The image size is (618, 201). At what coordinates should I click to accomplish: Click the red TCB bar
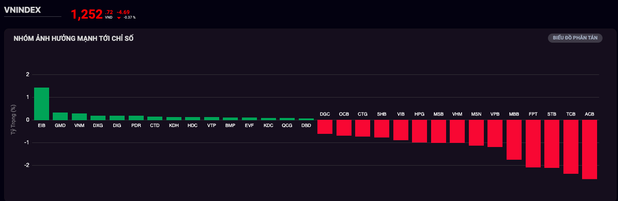pyautogui.click(x=571, y=147)
